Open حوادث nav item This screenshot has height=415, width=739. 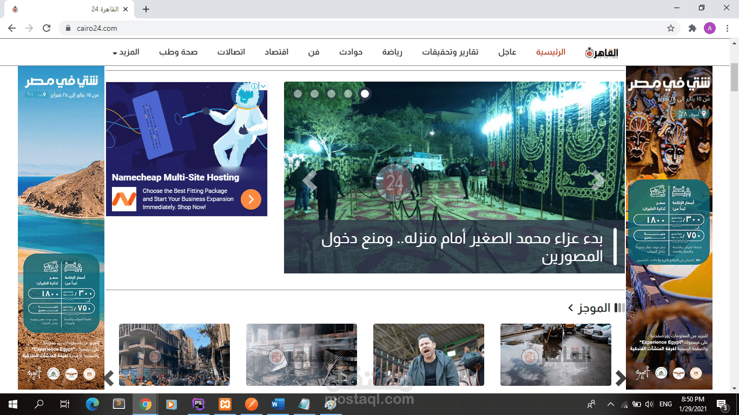[x=351, y=52]
